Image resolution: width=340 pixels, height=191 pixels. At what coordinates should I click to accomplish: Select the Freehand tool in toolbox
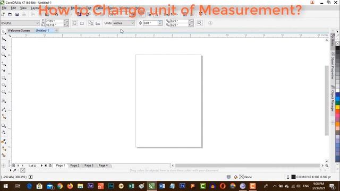(x=4, y=64)
